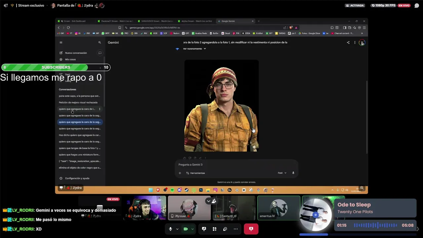Expand the shared taskbar hidden icons arrow
Screen dimensions: 423x238
coord(332,190)
